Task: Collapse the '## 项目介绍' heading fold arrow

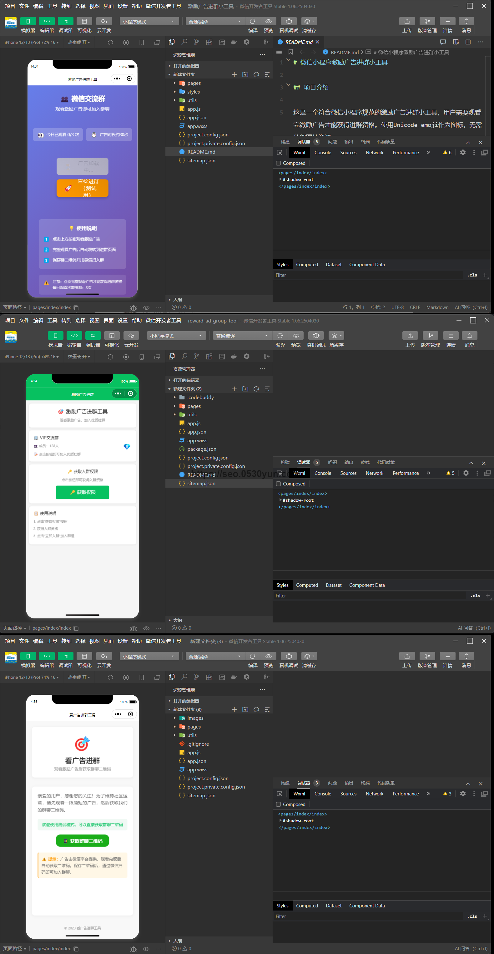Action: point(288,85)
